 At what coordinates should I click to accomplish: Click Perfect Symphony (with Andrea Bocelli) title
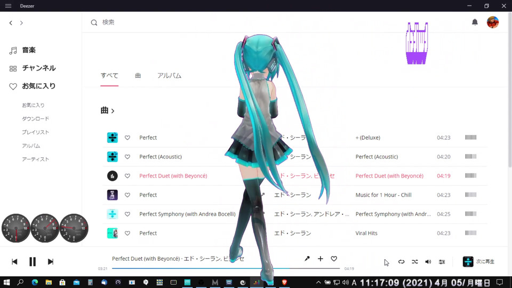187,214
